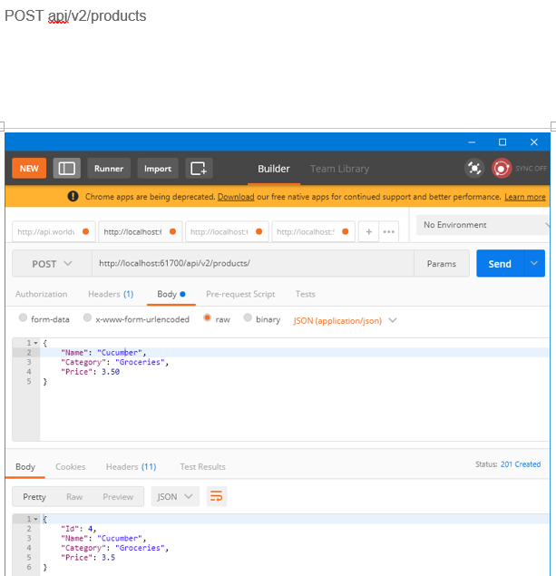Expand the Send options dropdown arrow
The height and width of the screenshot is (576, 556).
coord(534,263)
